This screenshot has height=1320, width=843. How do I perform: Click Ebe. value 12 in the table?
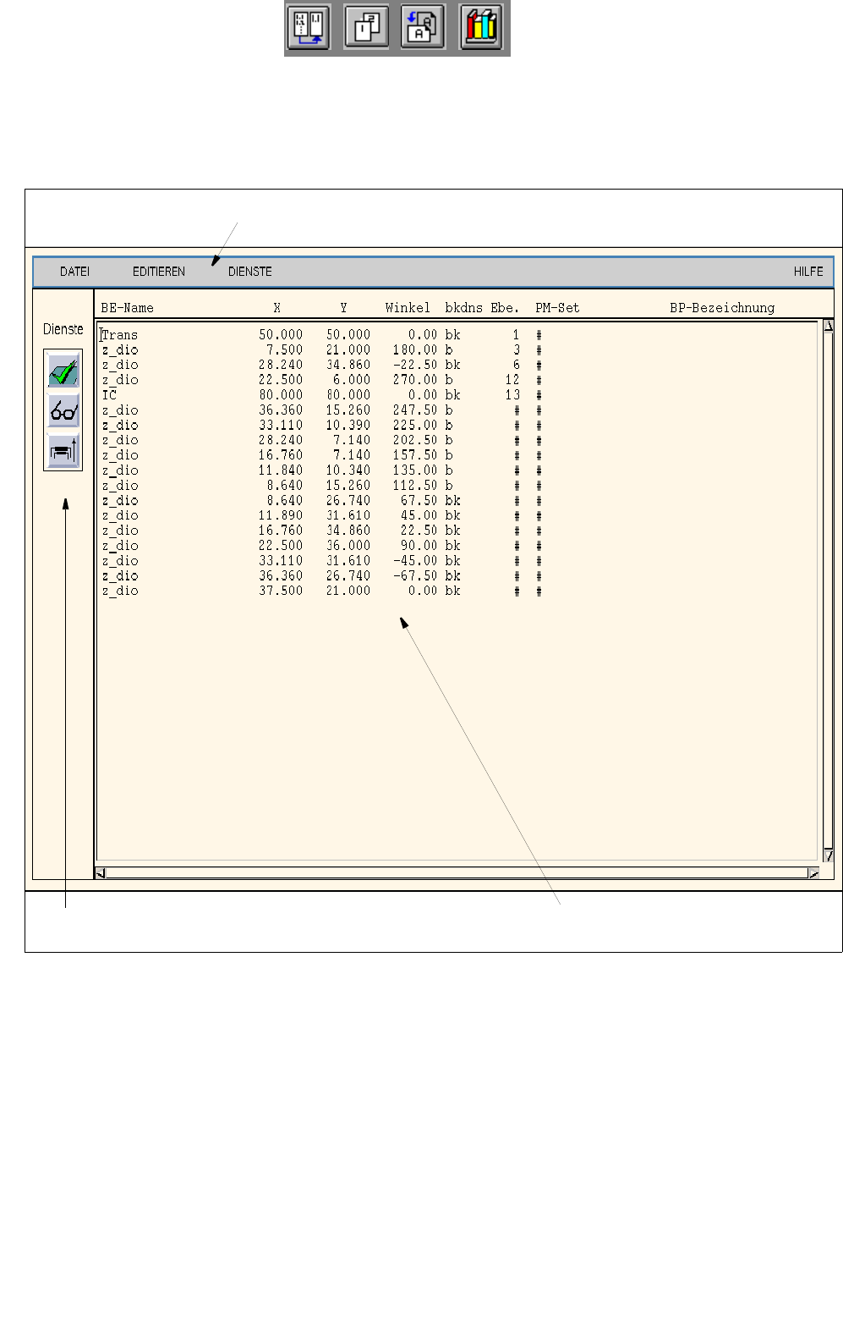[512, 380]
